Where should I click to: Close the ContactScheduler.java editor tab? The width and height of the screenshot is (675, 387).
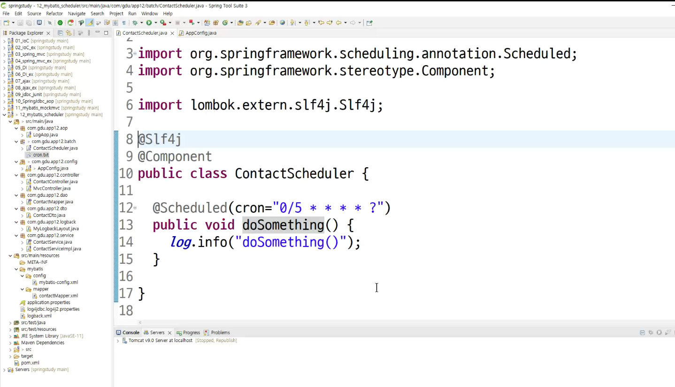(172, 33)
